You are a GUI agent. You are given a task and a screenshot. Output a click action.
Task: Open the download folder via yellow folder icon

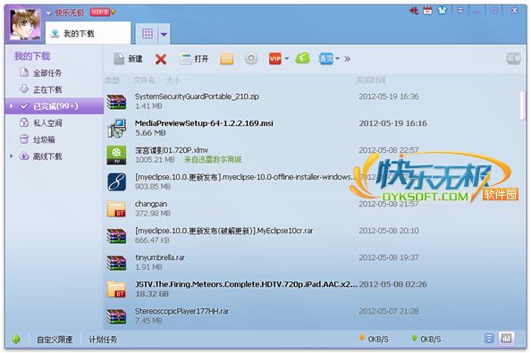tap(226, 59)
